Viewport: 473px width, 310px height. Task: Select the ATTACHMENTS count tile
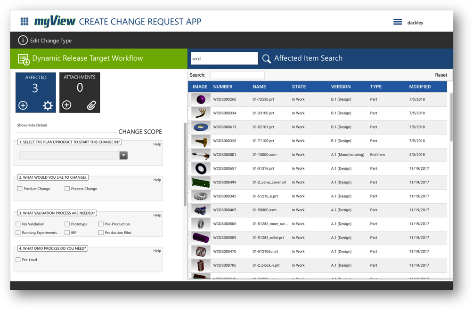point(80,93)
